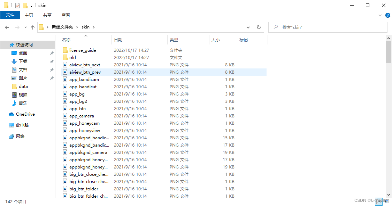Image resolution: width=392 pixels, height=206 pixels.
Task: Focus the 搜索"skin" search box
Action: [x=328, y=27]
